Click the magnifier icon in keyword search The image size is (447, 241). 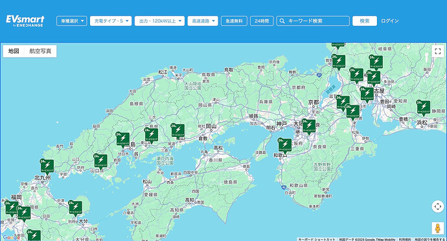tap(282, 21)
